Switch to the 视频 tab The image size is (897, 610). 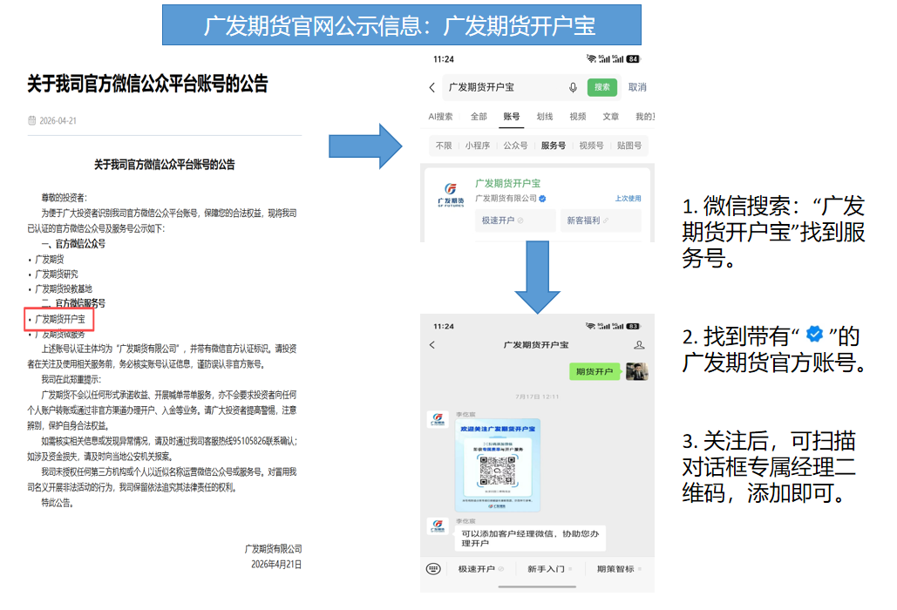(x=578, y=117)
